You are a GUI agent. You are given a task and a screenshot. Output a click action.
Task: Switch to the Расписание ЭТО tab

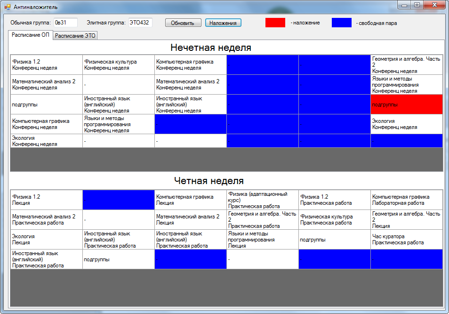pos(76,36)
